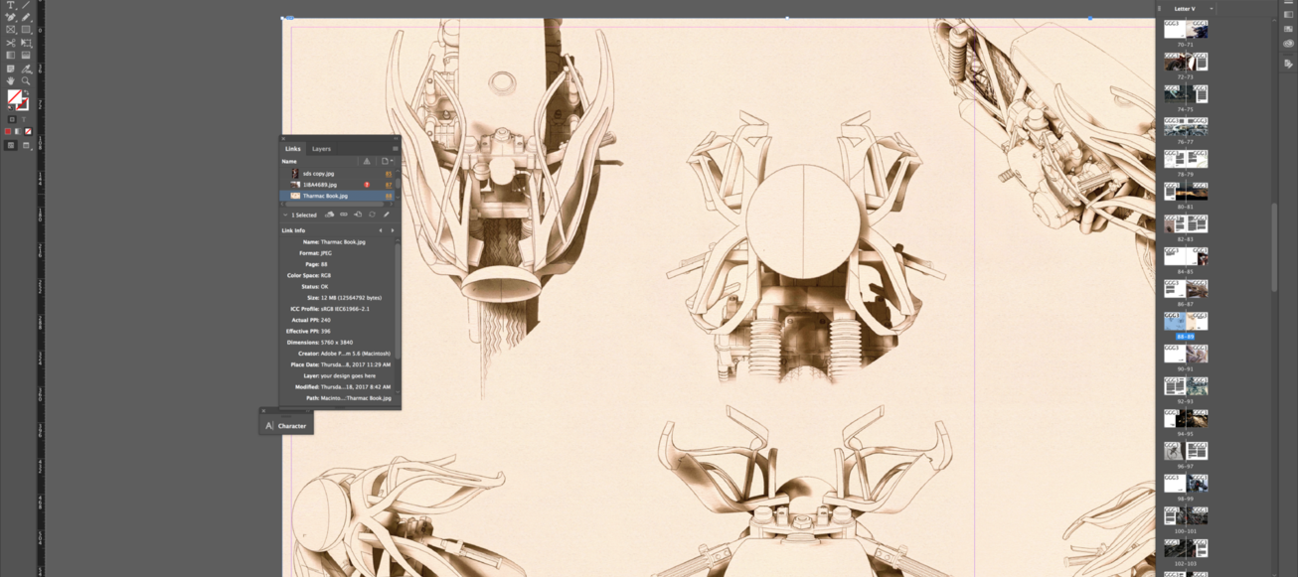
Task: Click the Fill color swatch
Action: [14, 97]
